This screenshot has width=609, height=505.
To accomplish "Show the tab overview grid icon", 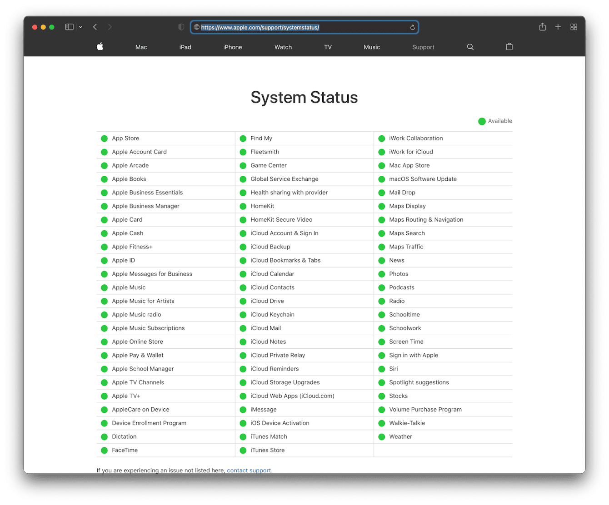I will 574,27.
